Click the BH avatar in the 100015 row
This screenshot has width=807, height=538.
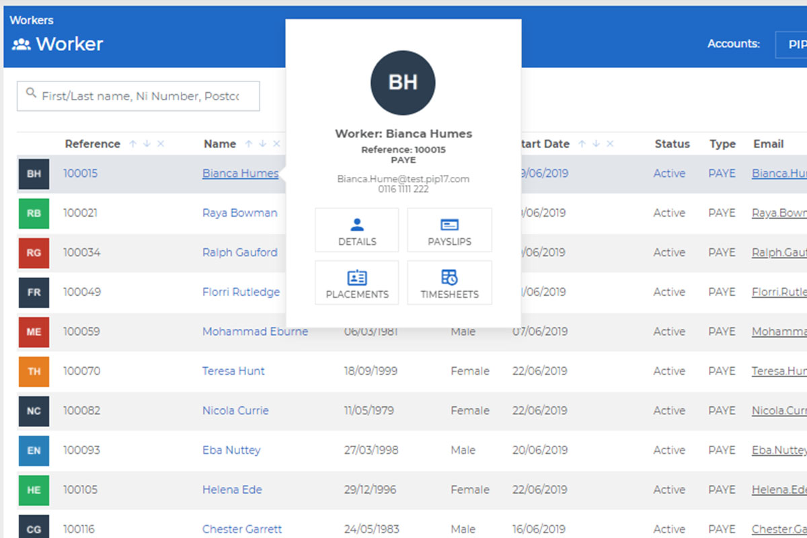tap(34, 174)
